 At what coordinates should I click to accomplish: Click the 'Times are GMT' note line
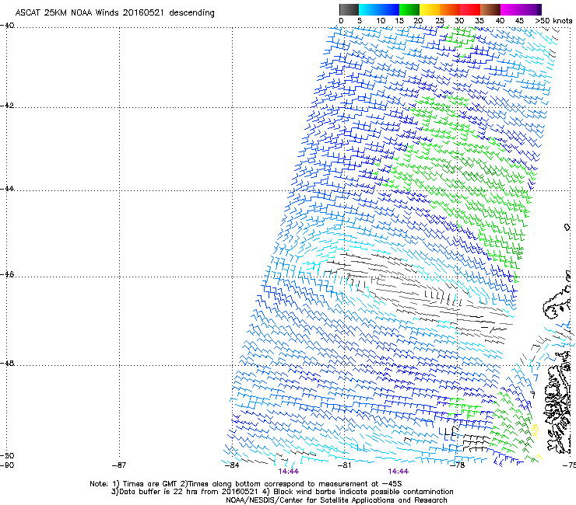tap(246, 484)
